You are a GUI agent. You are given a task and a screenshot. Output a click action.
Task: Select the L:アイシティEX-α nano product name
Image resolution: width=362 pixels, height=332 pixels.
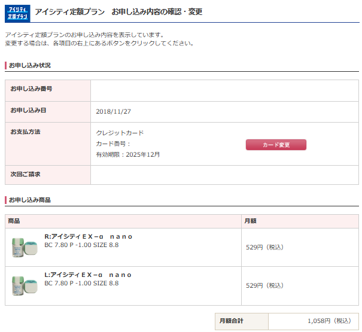click(x=89, y=275)
